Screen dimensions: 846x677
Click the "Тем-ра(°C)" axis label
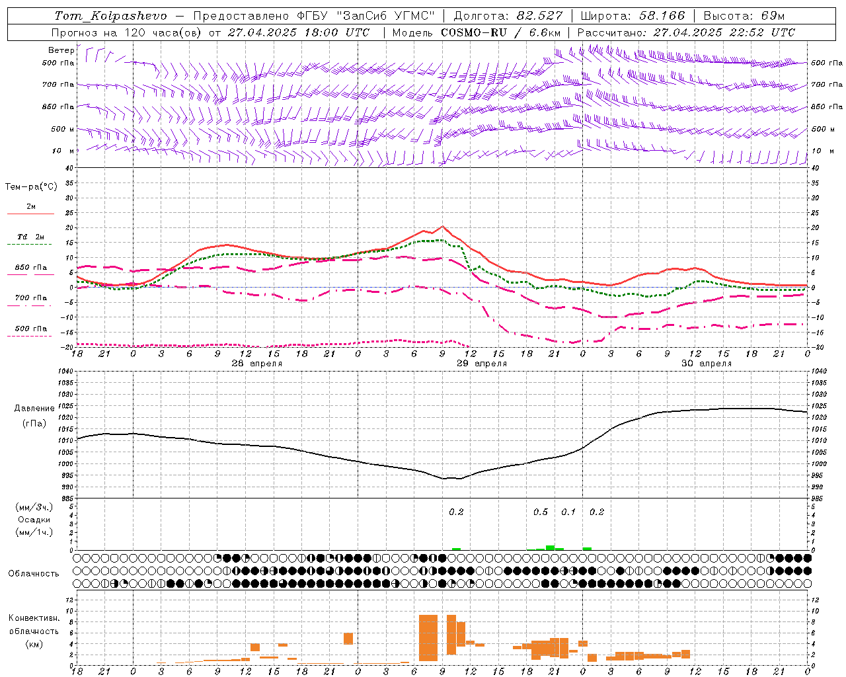click(31, 187)
